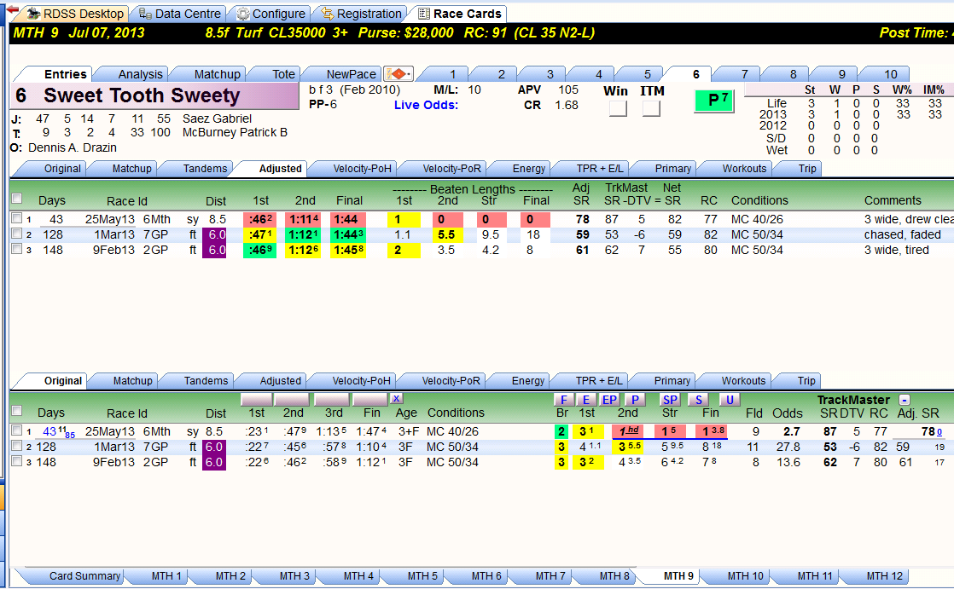This screenshot has width=954, height=589.
Task: Click horse name Sweet Tooth Sweety
Action: 142,95
